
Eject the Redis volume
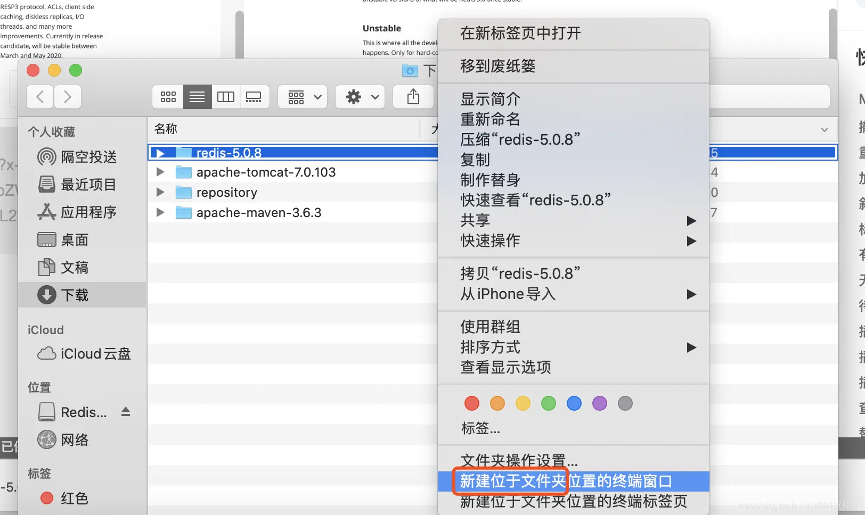click(126, 412)
